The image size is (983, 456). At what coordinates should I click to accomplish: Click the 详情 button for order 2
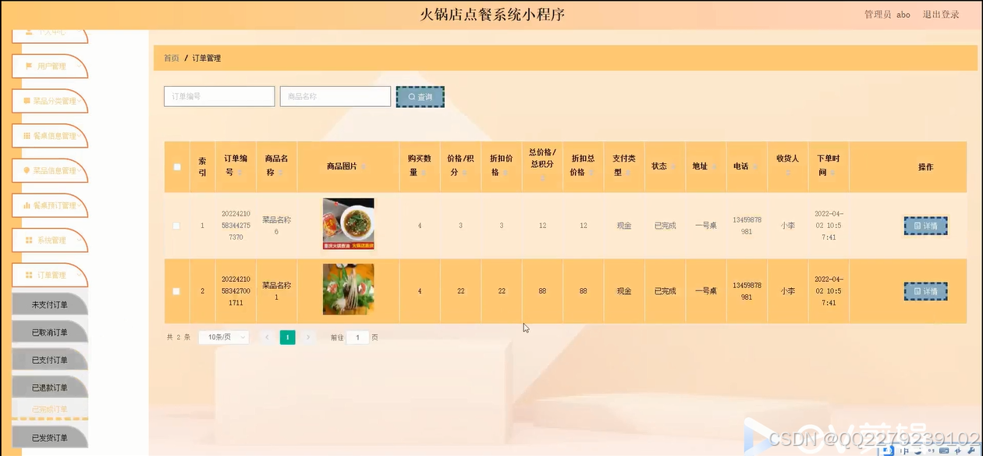point(925,290)
